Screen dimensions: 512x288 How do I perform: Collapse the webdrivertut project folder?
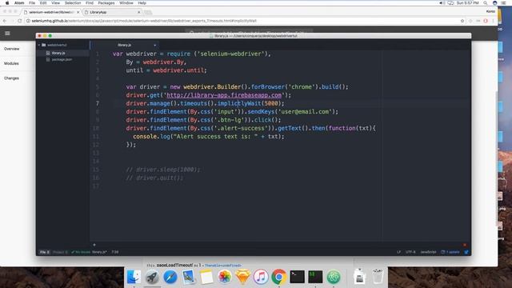[x=39, y=45]
